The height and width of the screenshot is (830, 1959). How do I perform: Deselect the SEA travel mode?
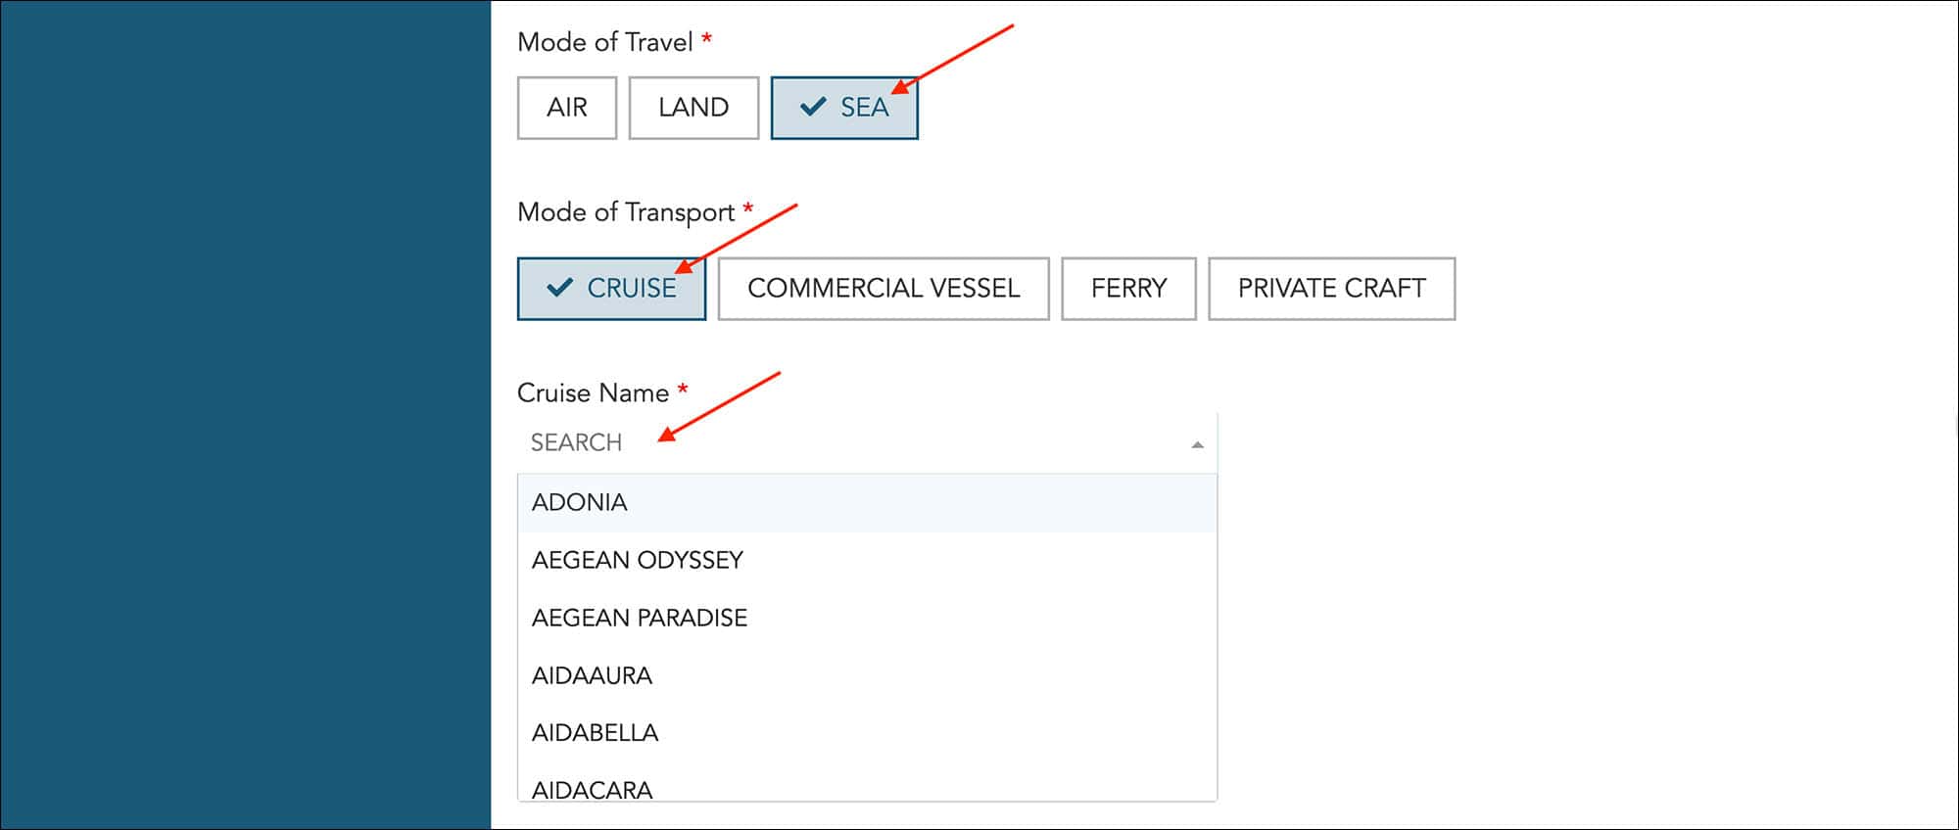coord(844,107)
